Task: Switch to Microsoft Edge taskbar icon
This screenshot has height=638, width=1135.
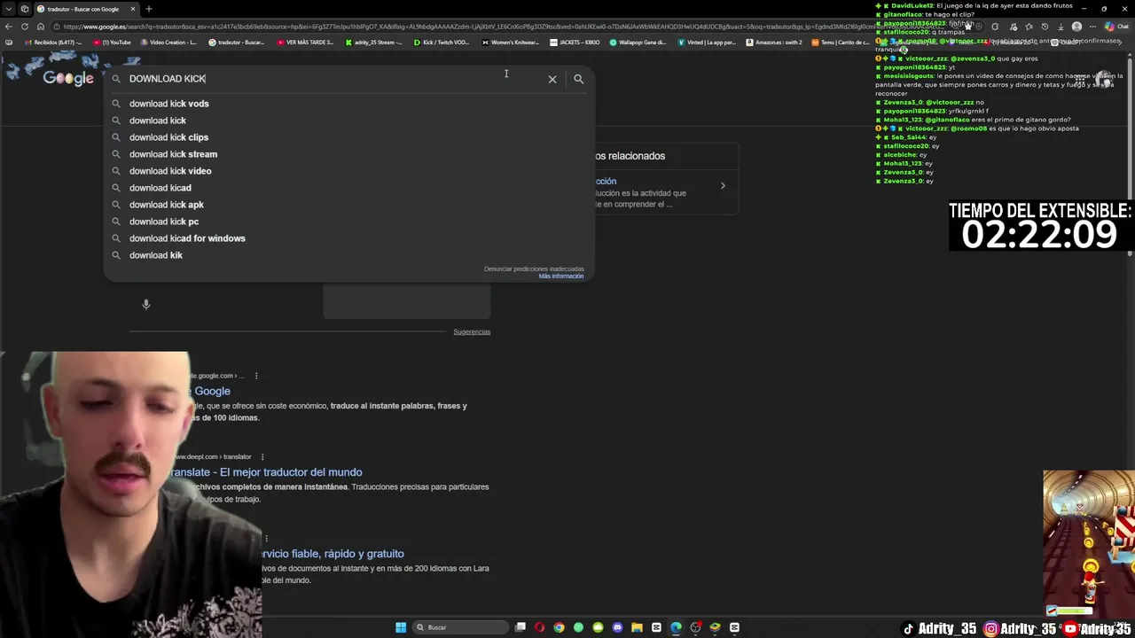Action: coord(676,627)
